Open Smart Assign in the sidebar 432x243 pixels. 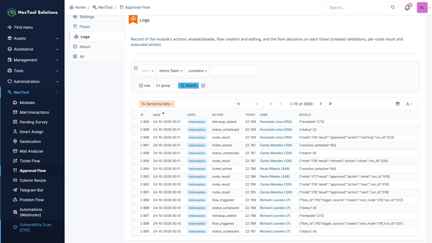pyautogui.click(x=31, y=132)
